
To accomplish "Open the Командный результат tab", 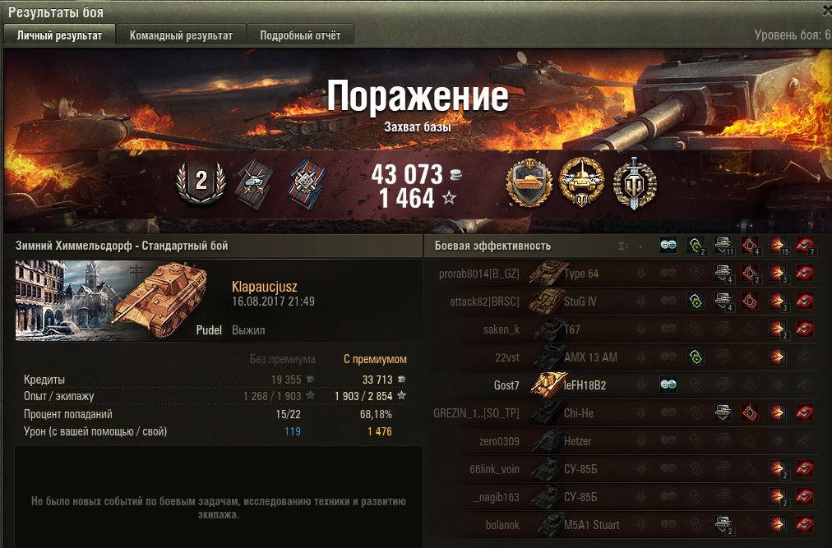I will 181,35.
